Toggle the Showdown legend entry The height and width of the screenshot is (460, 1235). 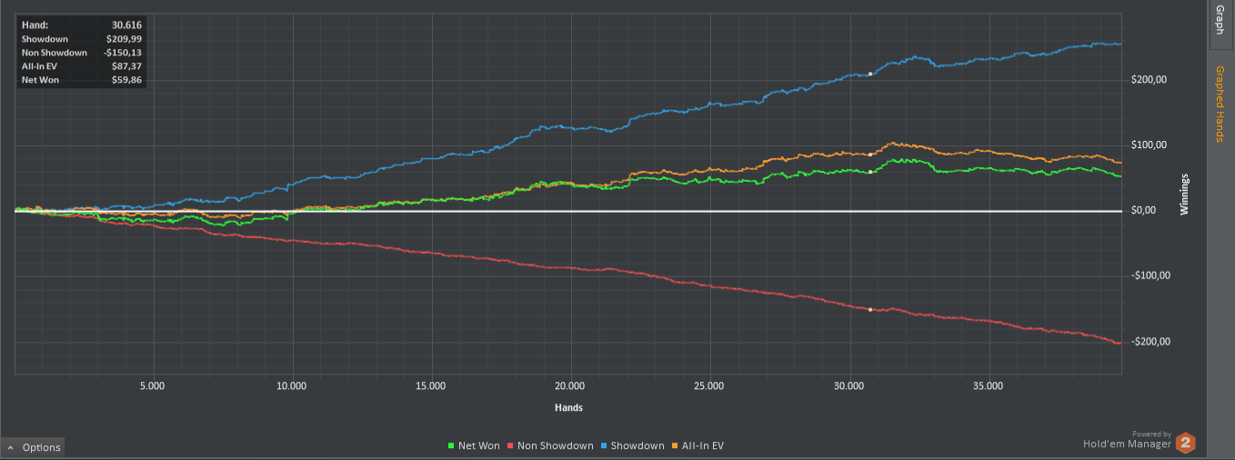632,445
